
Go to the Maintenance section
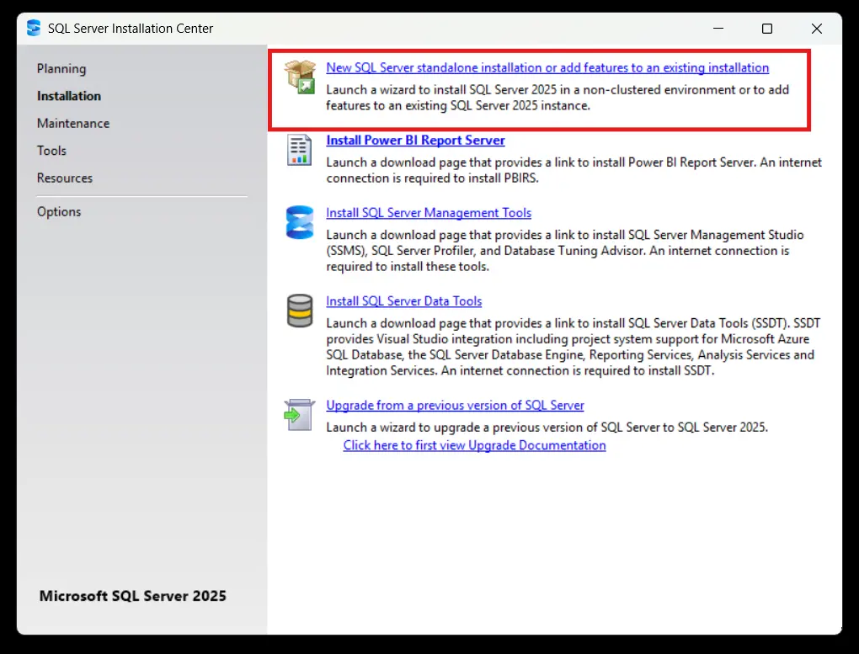coord(73,124)
